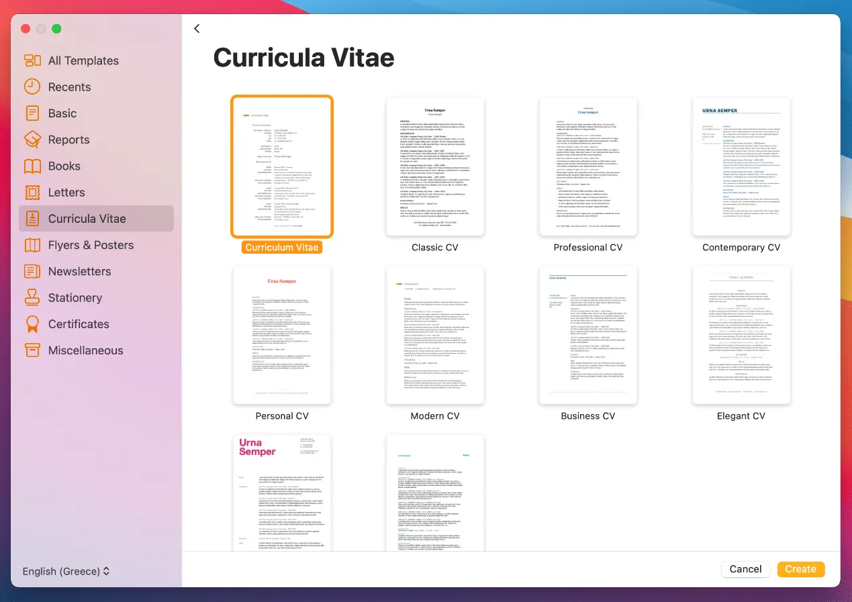Click the Classic CV label

435,247
